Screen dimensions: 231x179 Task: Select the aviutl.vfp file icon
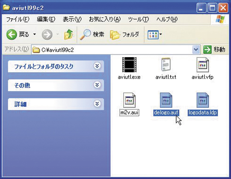tap(203, 65)
